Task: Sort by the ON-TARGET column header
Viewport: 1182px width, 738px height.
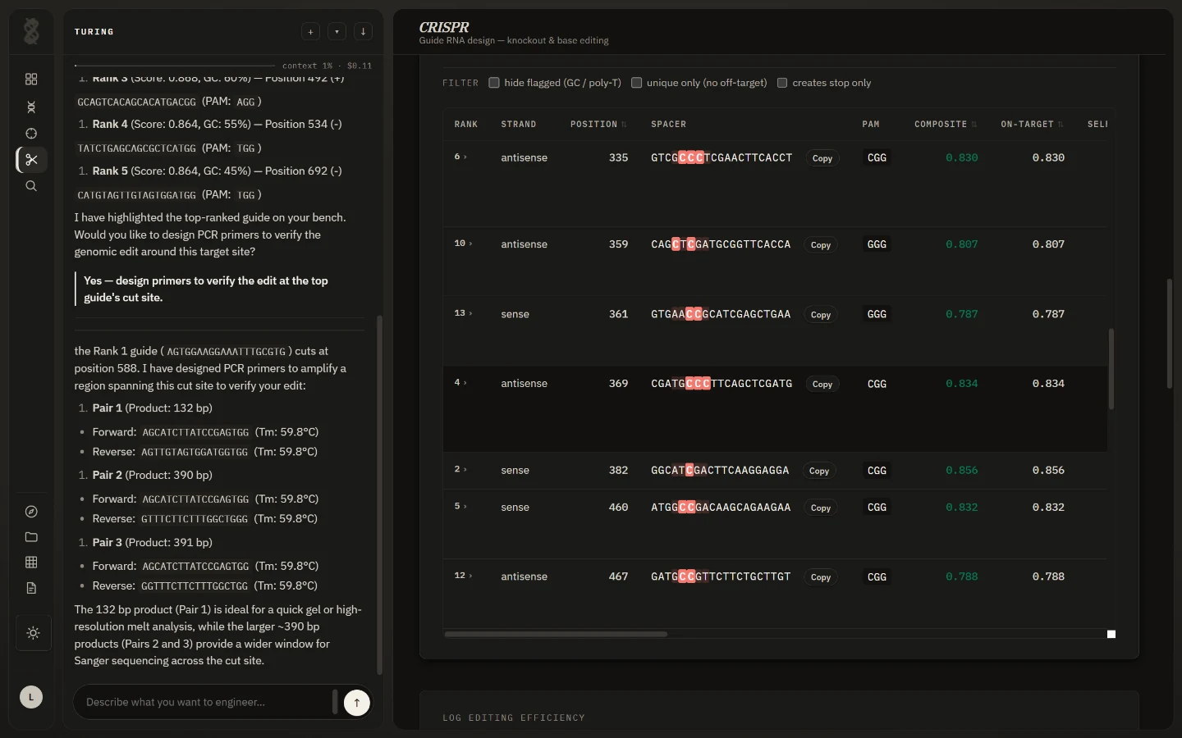Action: 1032,125
